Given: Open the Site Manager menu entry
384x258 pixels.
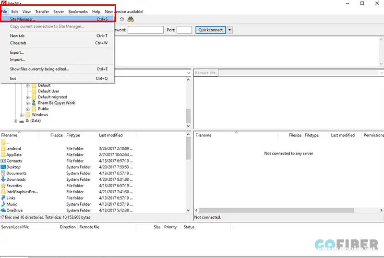Looking at the screenshot, I should (58, 19).
